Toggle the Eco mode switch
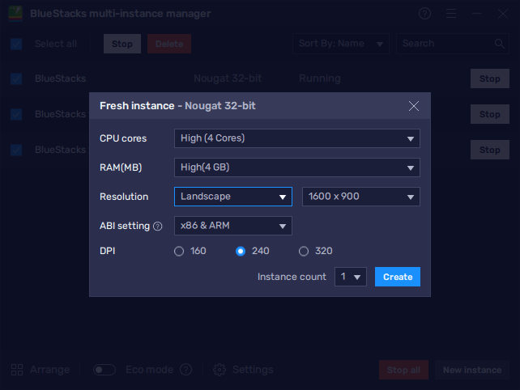The width and height of the screenshot is (520, 390). 104,370
